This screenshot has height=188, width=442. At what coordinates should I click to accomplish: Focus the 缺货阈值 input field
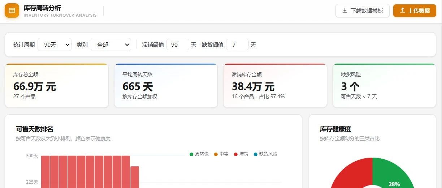click(x=237, y=44)
